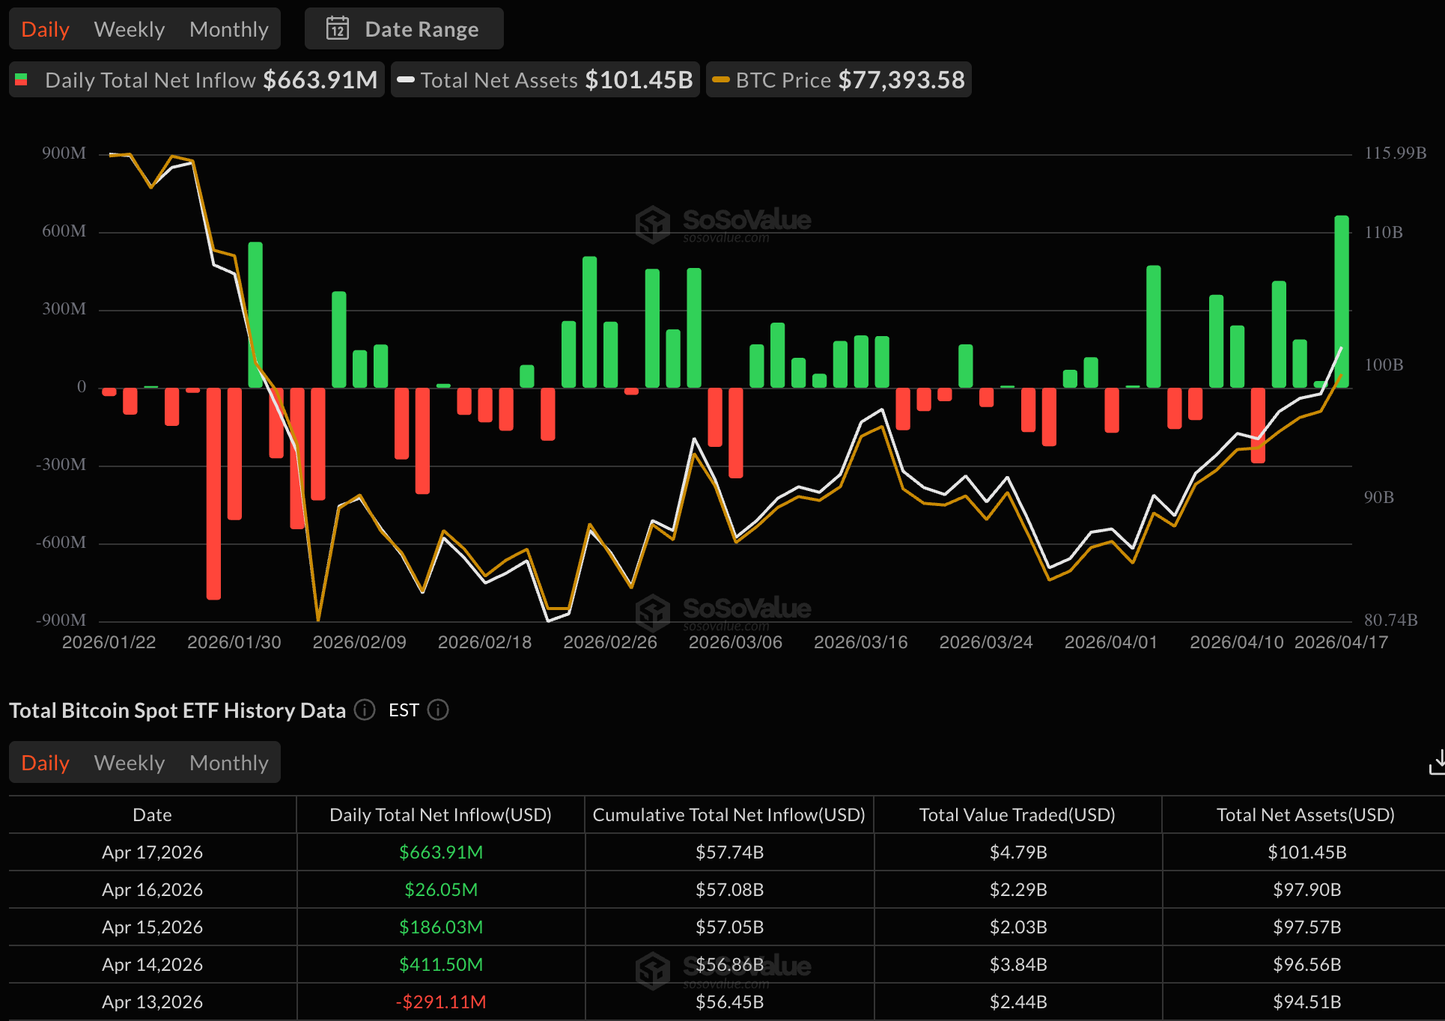This screenshot has width=1445, height=1021.
Task: Switch history table to Weekly
Action: (x=130, y=763)
